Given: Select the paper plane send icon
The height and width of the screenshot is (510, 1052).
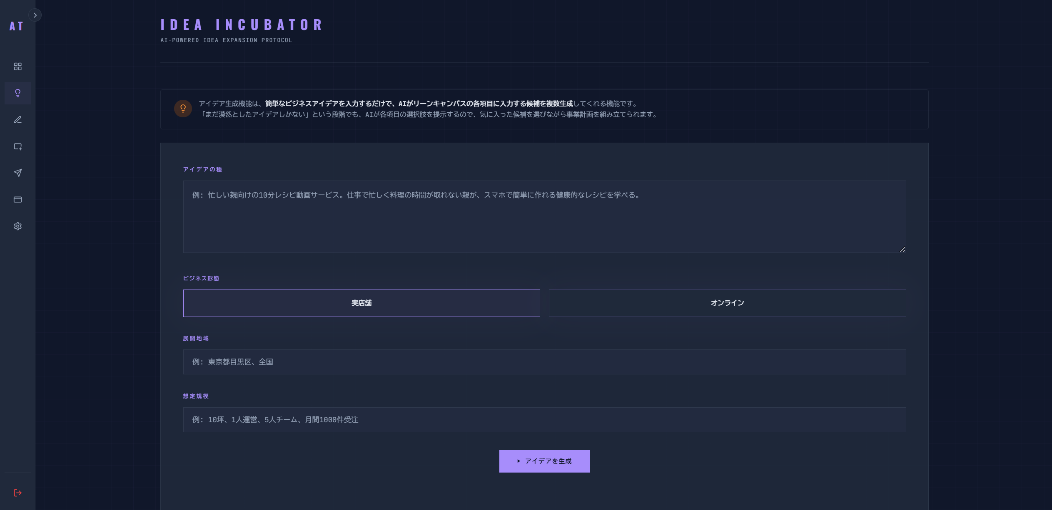Looking at the screenshot, I should [17, 173].
